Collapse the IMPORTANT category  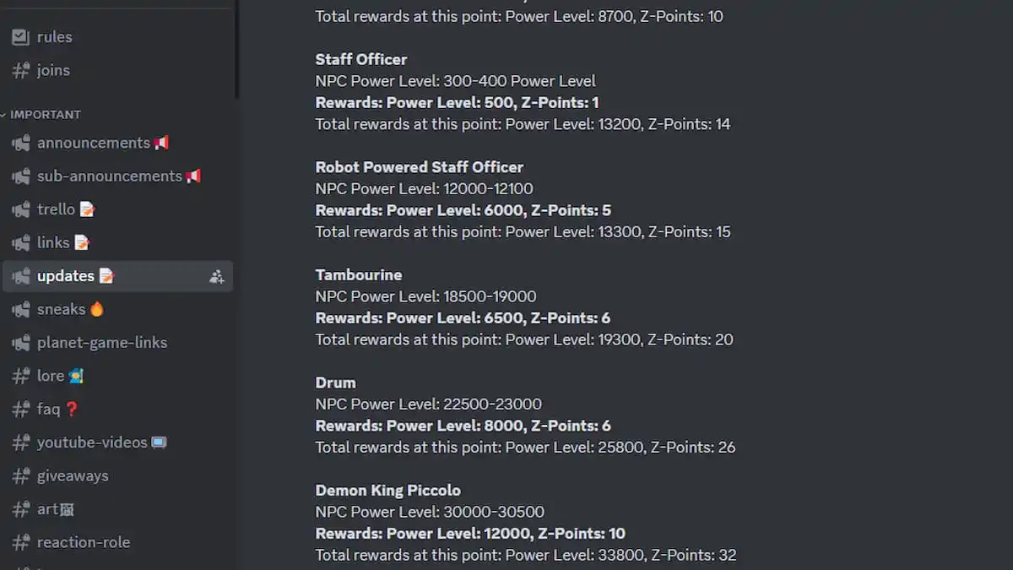[x=46, y=114]
